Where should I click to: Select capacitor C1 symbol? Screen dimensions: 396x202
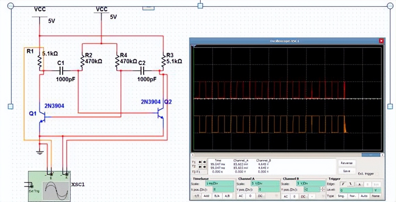point(61,71)
